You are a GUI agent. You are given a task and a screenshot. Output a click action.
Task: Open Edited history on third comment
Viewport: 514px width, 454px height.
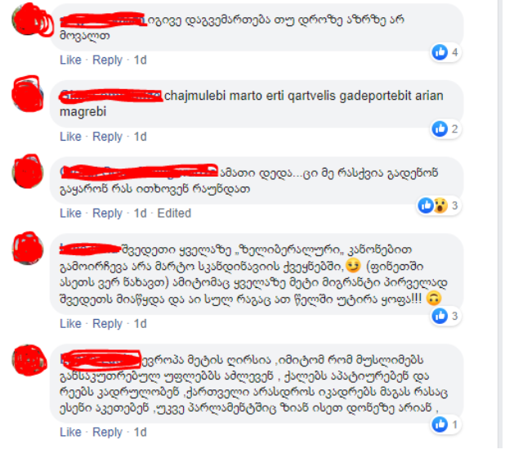[x=174, y=213]
